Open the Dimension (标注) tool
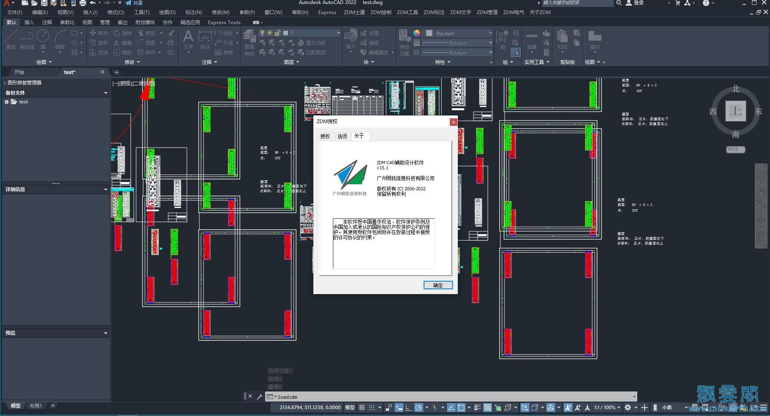Image resolution: width=770 pixels, height=416 pixels. pos(205,39)
